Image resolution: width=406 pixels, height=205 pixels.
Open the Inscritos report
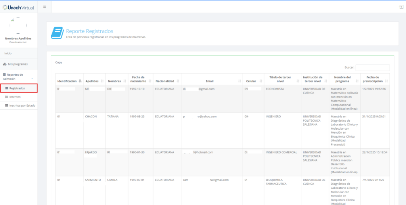pos(15,97)
